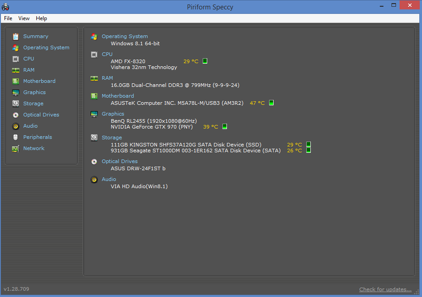Show the Motherboard sidebar section
This screenshot has width=422, height=297.
pyautogui.click(x=39, y=81)
